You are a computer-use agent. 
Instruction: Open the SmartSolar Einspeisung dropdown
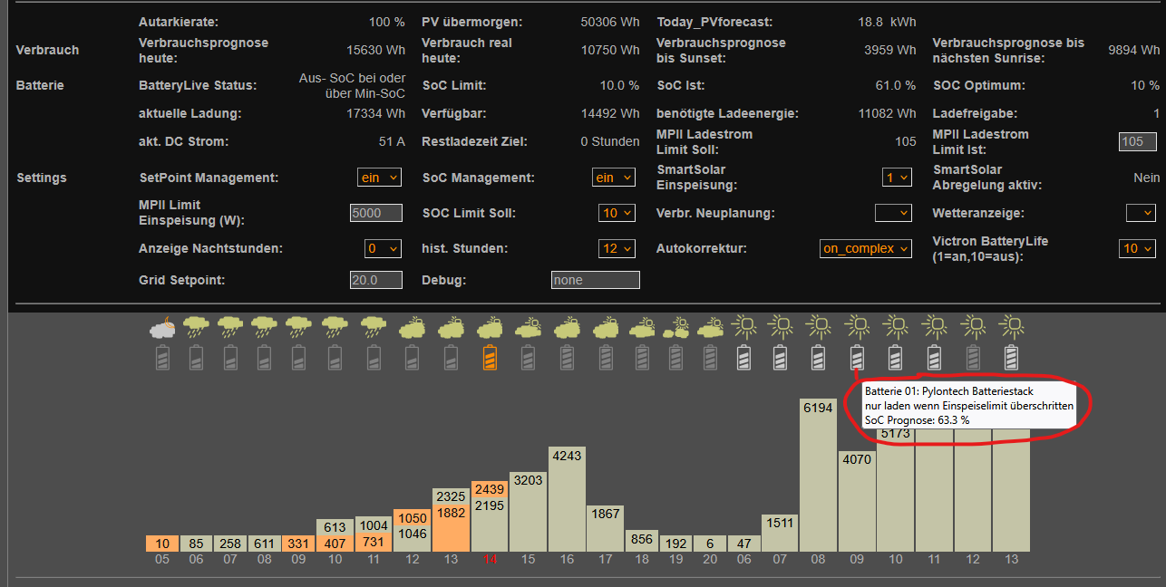(x=897, y=178)
